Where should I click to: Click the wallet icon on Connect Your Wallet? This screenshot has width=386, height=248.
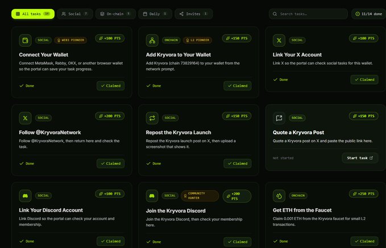click(x=26, y=40)
